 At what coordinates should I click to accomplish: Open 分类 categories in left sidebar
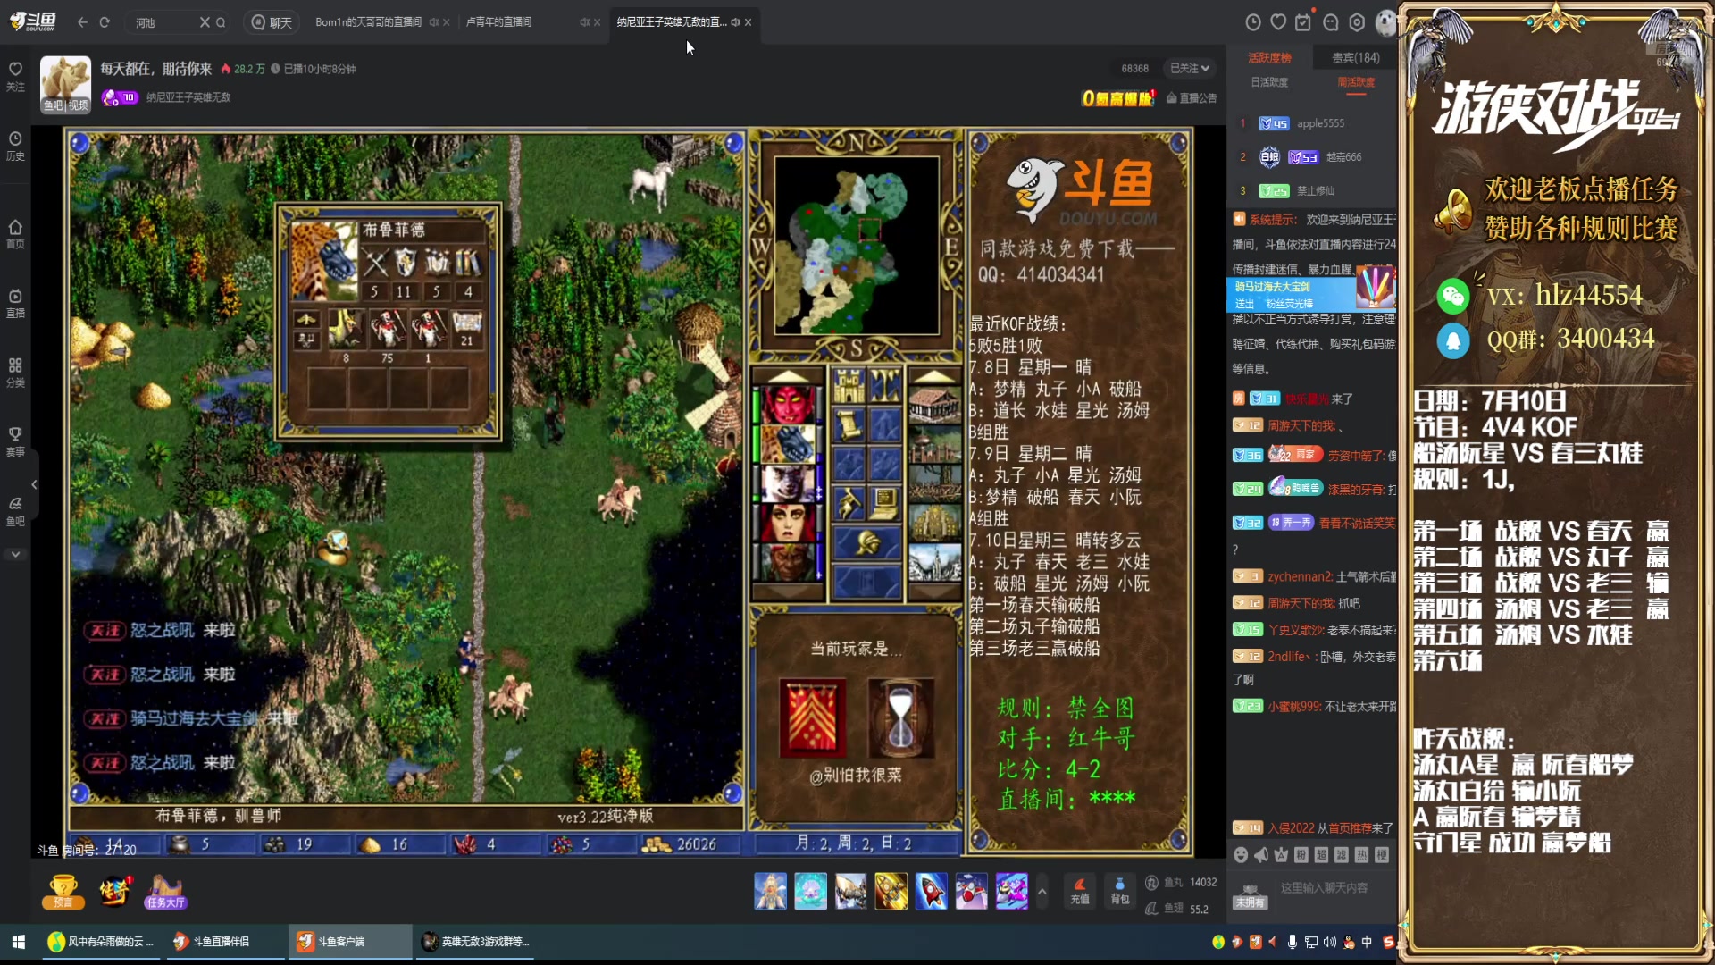(x=15, y=373)
